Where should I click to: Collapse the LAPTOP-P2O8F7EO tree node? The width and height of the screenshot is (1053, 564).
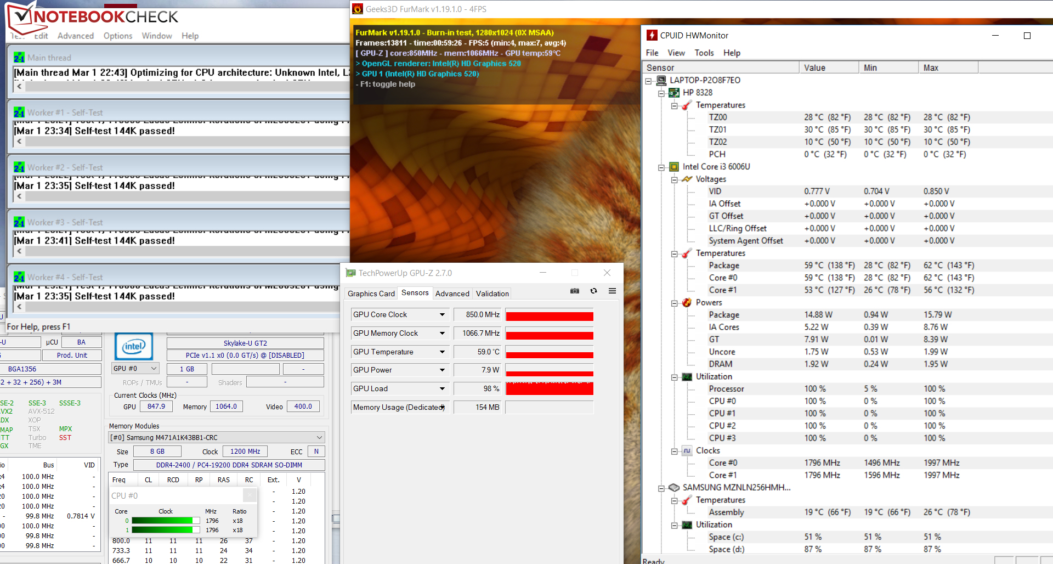pyautogui.click(x=649, y=81)
